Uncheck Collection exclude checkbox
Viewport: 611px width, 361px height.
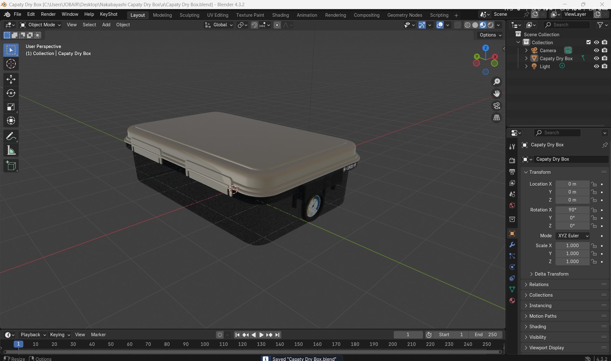pos(589,42)
